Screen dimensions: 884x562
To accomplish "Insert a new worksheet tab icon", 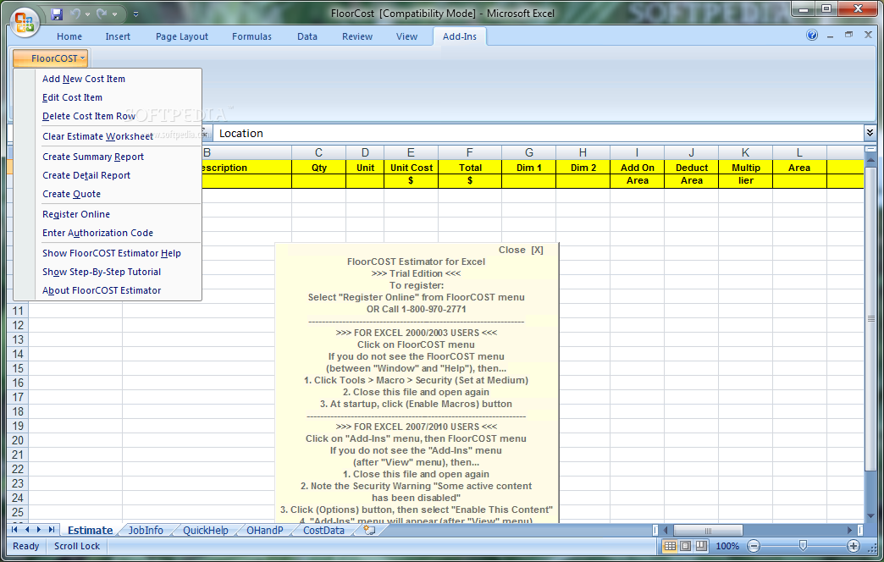I will [x=370, y=530].
